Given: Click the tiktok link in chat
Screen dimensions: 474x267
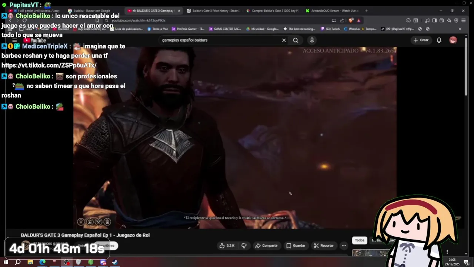Looking at the screenshot, I should pos(49,65).
